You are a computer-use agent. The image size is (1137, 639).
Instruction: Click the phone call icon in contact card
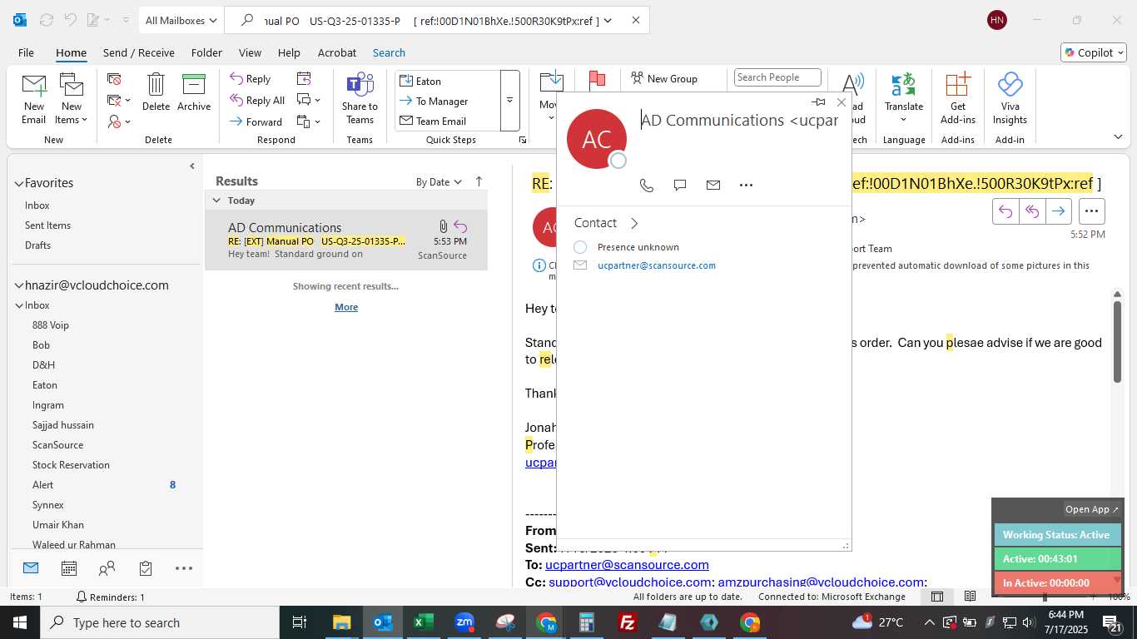pyautogui.click(x=647, y=185)
